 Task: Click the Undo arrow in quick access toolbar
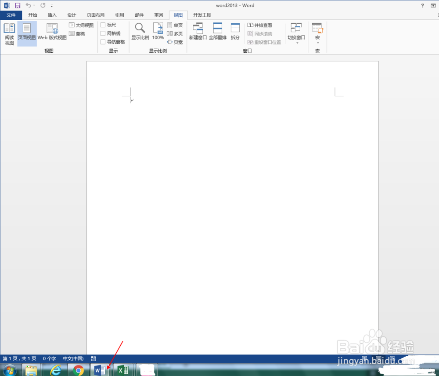point(28,5)
